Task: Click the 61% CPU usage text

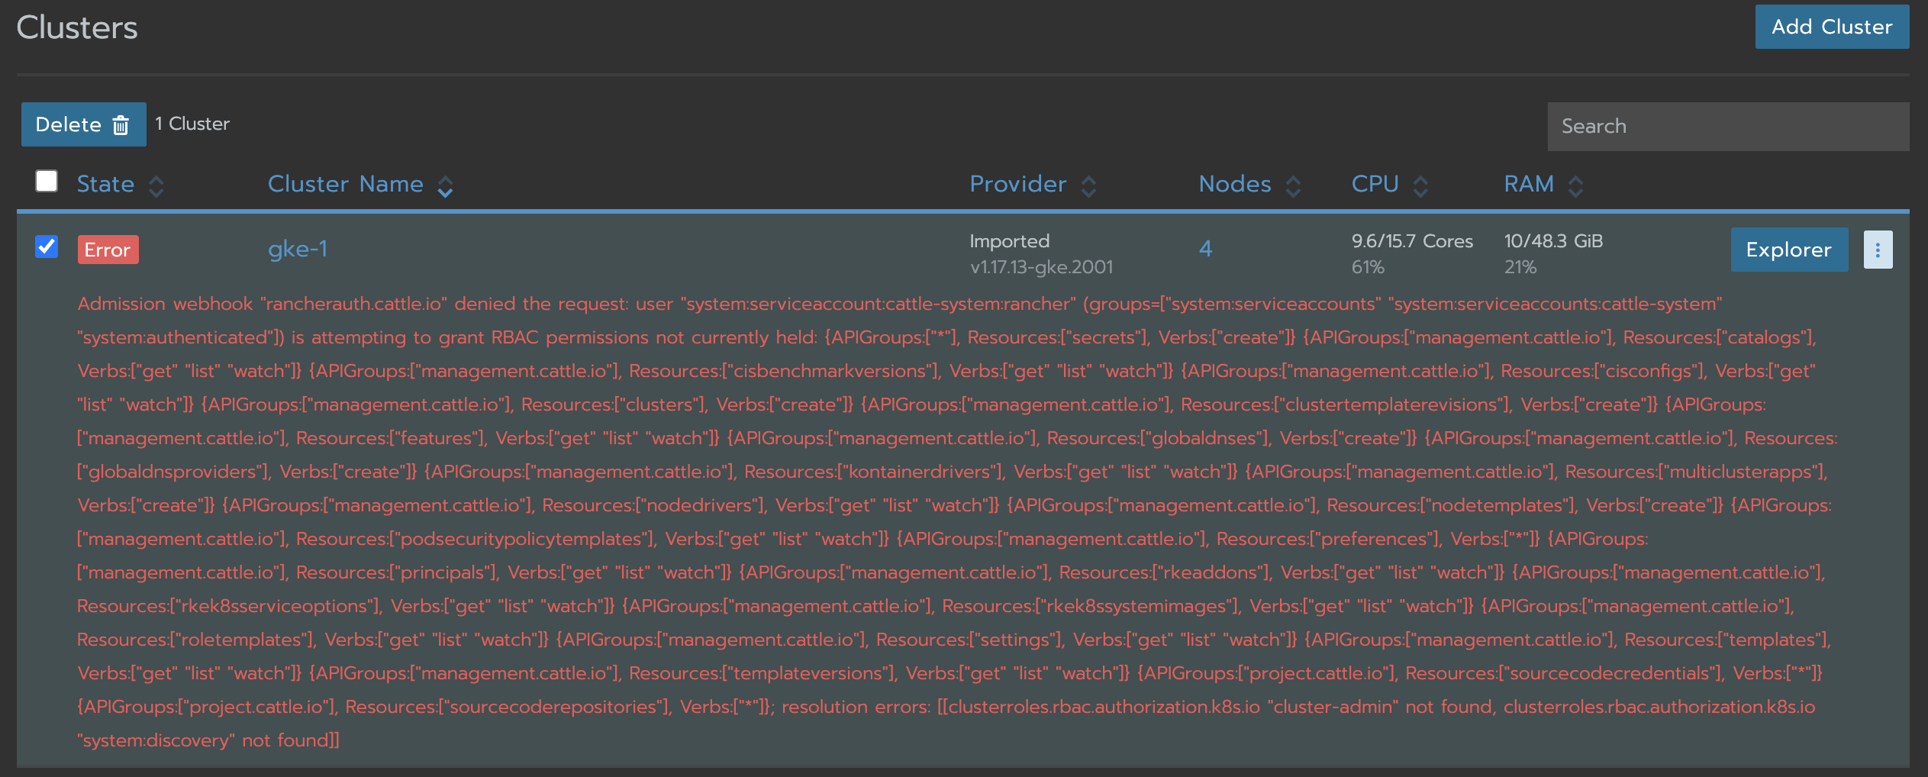Action: click(x=1368, y=267)
